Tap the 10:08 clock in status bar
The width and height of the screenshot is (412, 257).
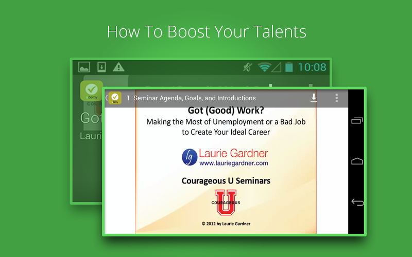[312, 67]
